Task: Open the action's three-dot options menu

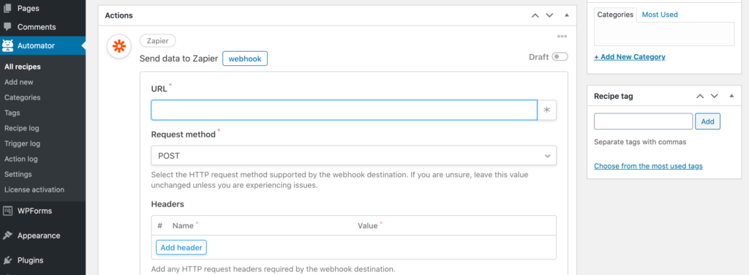Action: pos(562,37)
